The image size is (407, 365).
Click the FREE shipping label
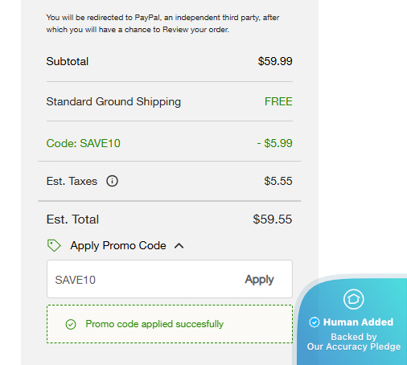point(278,101)
